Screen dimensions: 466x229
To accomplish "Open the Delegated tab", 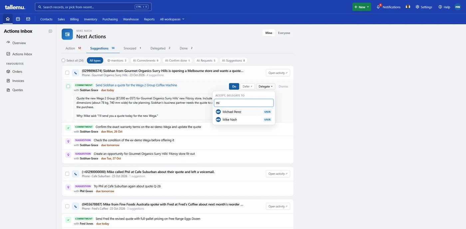I will click(160, 48).
